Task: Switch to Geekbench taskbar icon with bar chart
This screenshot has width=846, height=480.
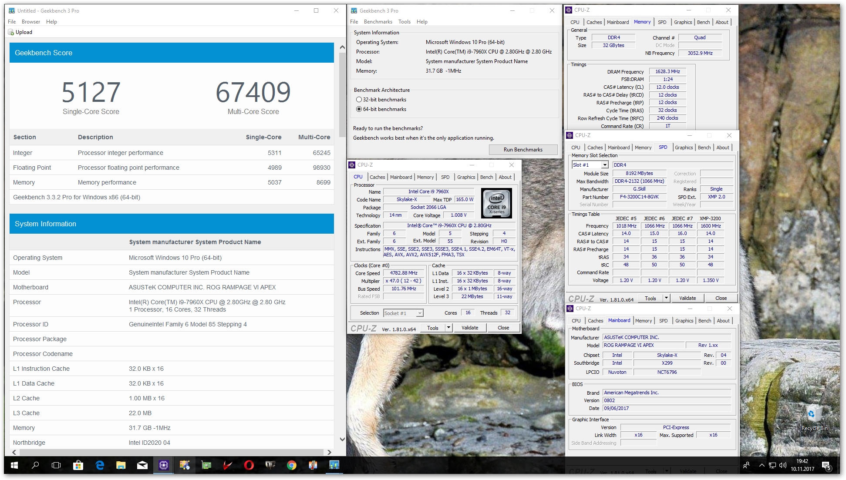Action: tap(334, 465)
